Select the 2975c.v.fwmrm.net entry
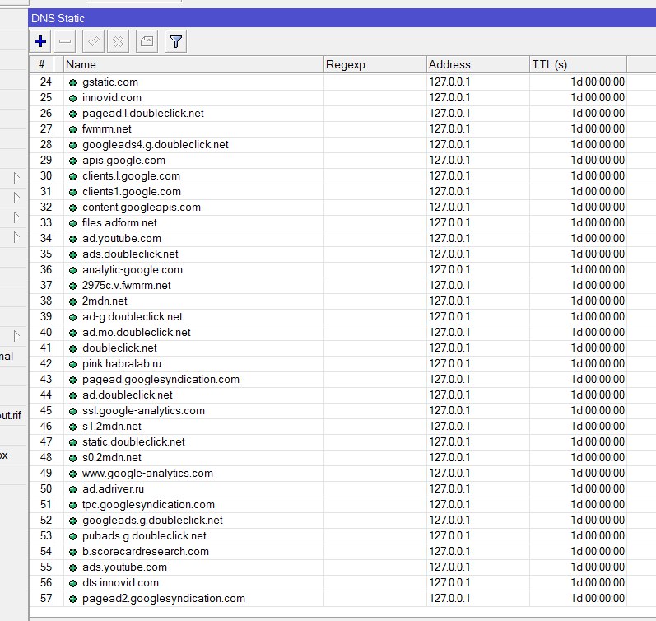Screen dimensions: 656x621 click(127, 286)
